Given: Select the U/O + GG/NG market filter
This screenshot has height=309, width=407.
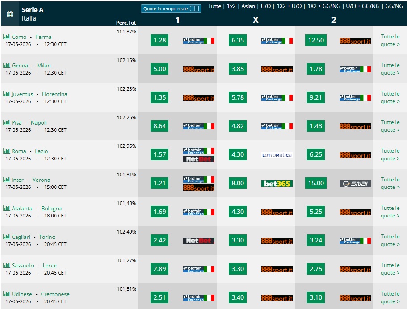Looking at the screenshot, I should point(363,6).
